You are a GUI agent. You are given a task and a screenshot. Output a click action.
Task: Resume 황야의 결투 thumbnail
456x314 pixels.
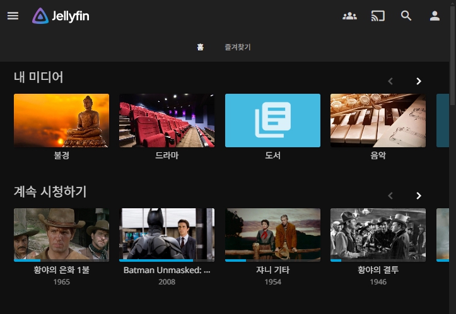378,234
